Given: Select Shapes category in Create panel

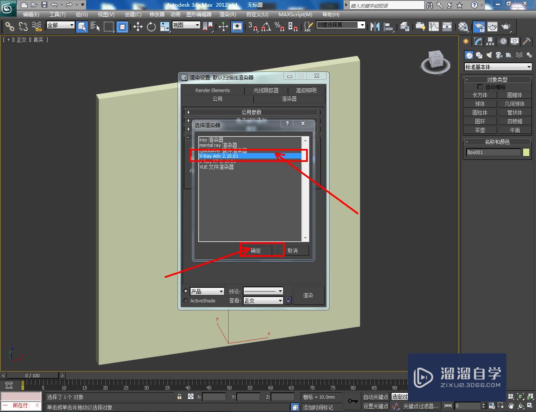Looking at the screenshot, I should coord(479,55).
